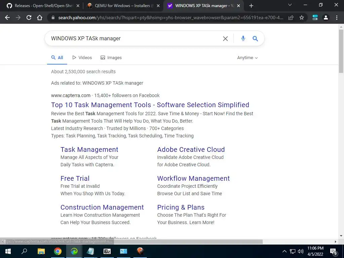This screenshot has height=258, width=344.
Task: Open the Free Trial sublink
Action: (x=75, y=178)
